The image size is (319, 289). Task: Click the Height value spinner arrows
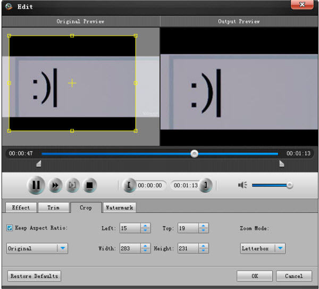point(203,248)
